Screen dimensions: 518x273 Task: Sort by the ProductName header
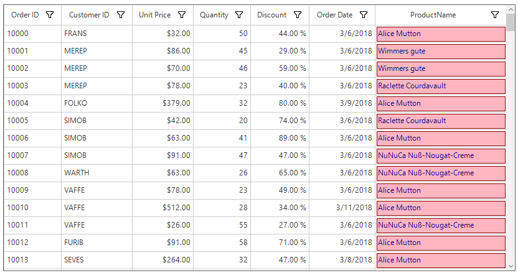[x=433, y=15]
